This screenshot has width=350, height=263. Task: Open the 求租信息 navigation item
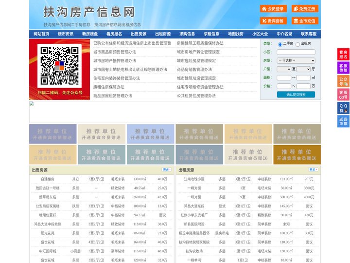pyautogui.click(x=211, y=34)
